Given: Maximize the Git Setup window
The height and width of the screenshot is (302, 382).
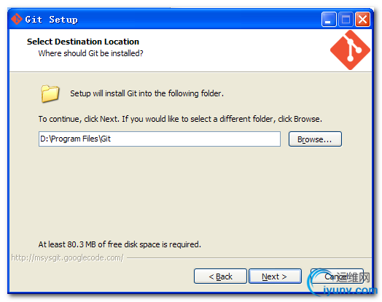Looking at the screenshot, I should pos(346,19).
